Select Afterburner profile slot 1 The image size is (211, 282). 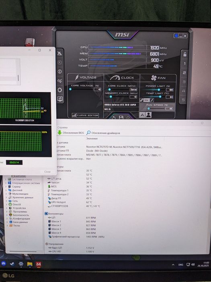184,64
